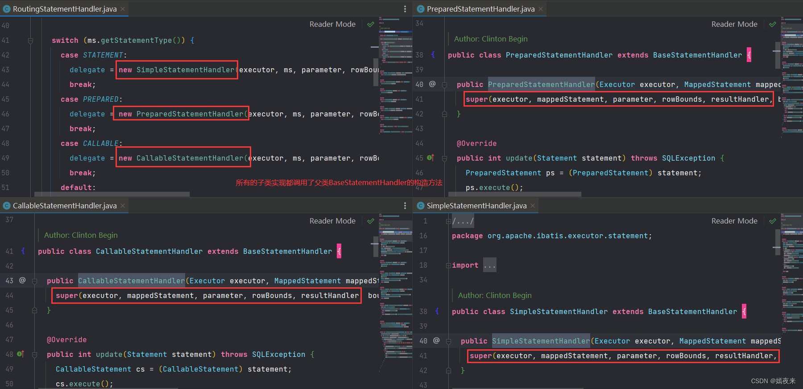
Task: Toggle Reader Mode in SimpleStatementHandler editor
Action: (734, 221)
